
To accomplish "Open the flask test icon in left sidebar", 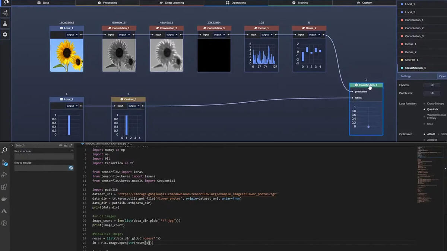I will pyautogui.click(x=5, y=23).
